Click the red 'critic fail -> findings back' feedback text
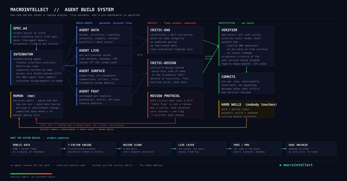The height and width of the screenshot is (181, 347). [x=82, y=125]
